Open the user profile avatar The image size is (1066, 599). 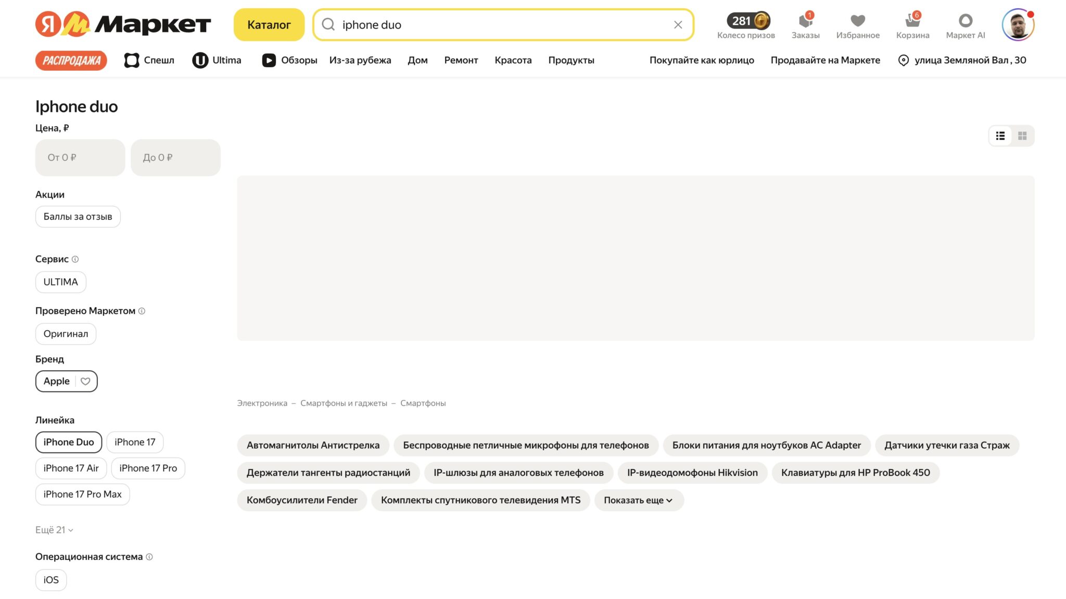[1018, 24]
